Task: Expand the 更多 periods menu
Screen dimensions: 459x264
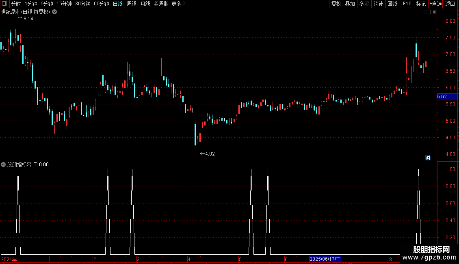Action: coord(178,4)
